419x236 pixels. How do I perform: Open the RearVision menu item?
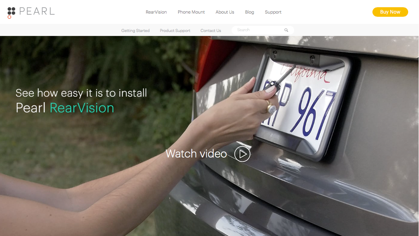point(156,12)
